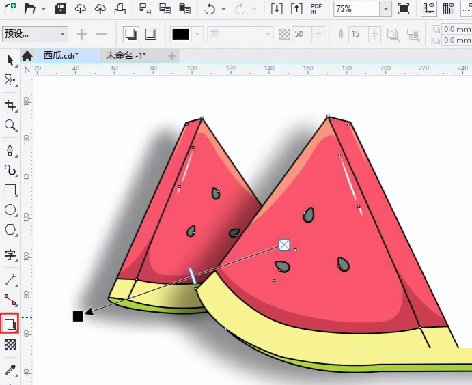The height and width of the screenshot is (385, 472).
Task: Select the Ellipse tool
Action: pyautogui.click(x=10, y=210)
